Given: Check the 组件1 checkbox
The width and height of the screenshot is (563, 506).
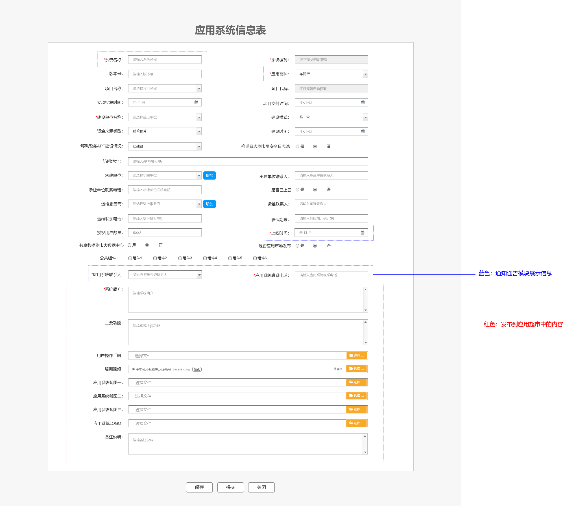Looking at the screenshot, I should (x=130, y=258).
